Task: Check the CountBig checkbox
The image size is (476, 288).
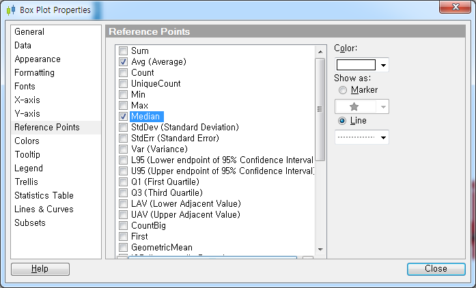Action: click(123, 225)
